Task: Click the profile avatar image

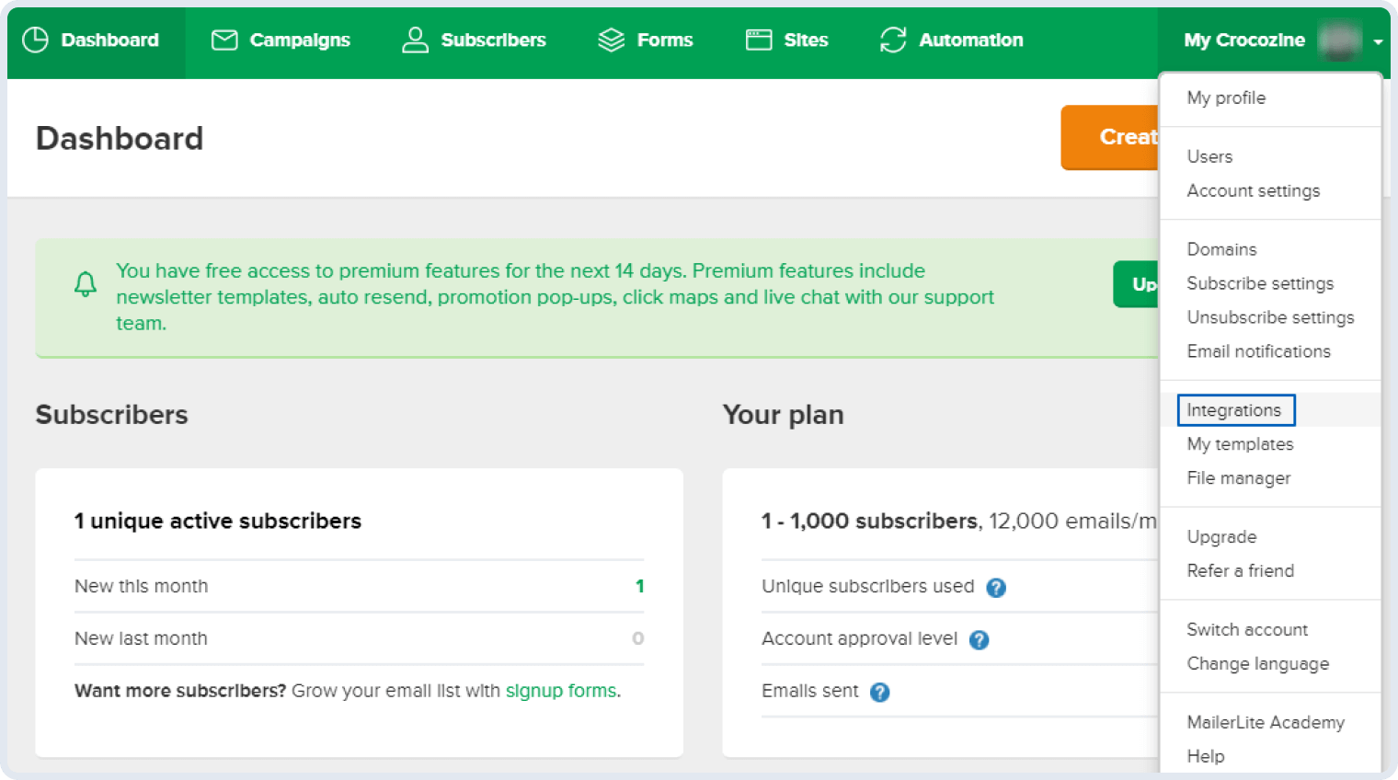Action: [x=1341, y=41]
